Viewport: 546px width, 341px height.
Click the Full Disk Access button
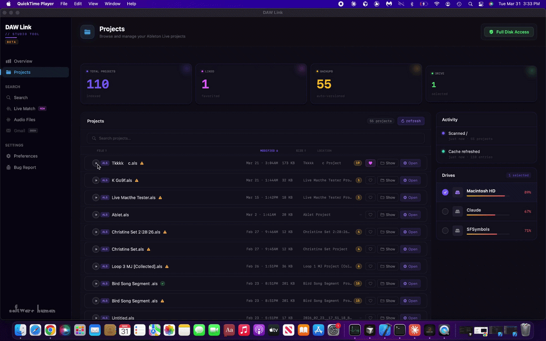click(x=509, y=32)
